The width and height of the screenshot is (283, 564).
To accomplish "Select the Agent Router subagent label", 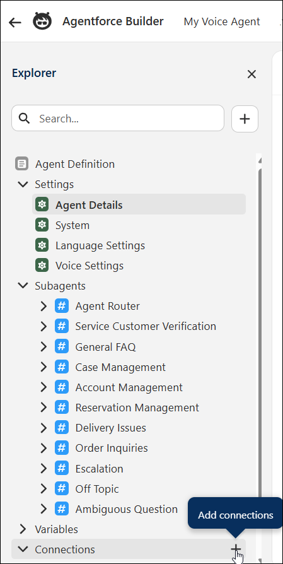I will [x=107, y=306].
